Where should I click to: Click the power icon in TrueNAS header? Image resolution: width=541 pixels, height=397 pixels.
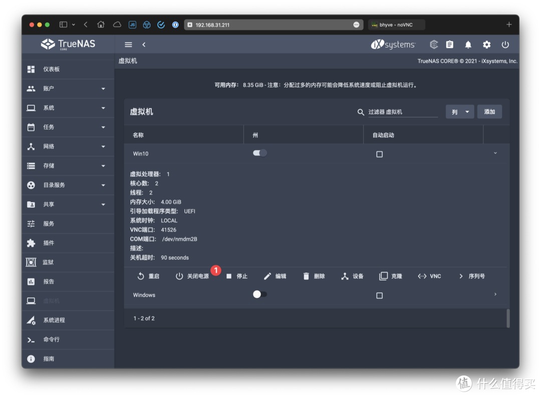click(505, 45)
